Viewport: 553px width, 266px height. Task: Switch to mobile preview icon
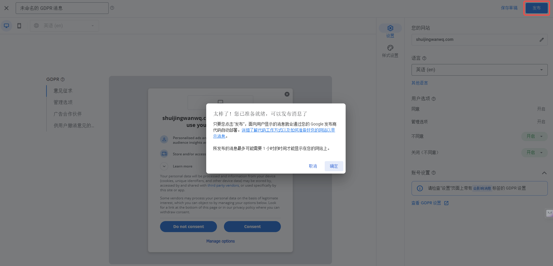(19, 26)
